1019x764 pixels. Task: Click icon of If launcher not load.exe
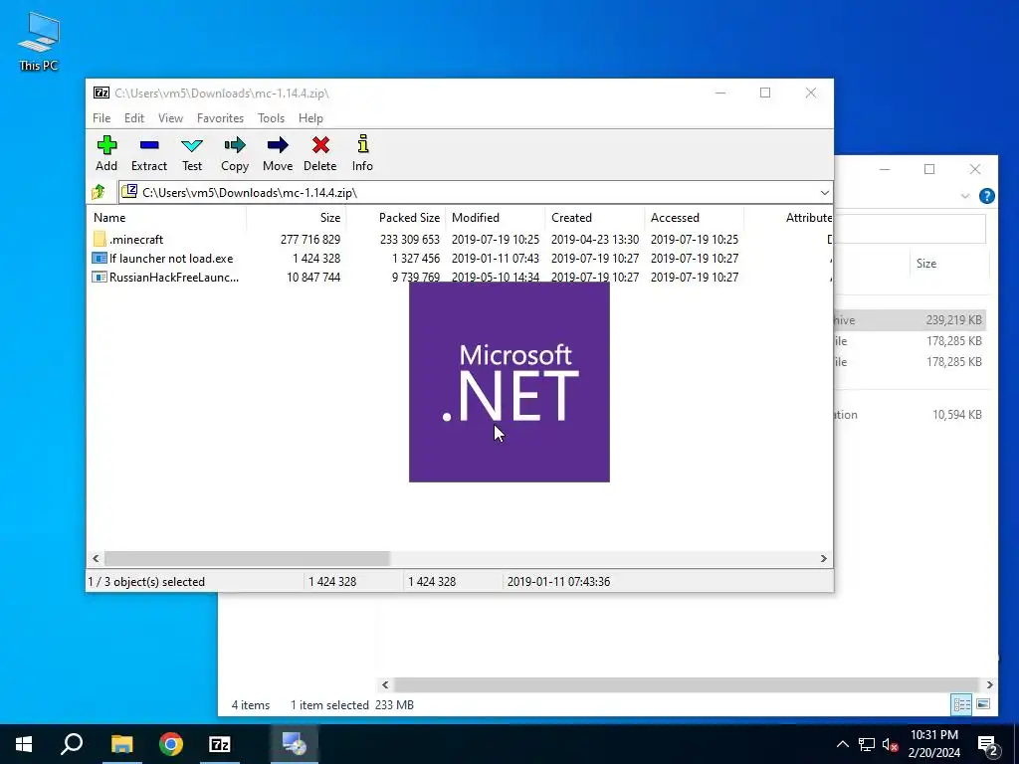coord(100,258)
